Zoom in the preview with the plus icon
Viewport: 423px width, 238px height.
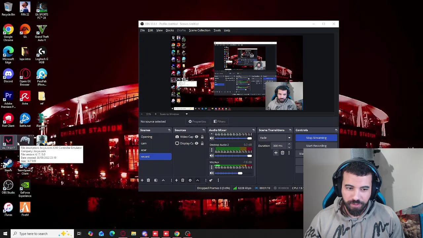[156, 114]
